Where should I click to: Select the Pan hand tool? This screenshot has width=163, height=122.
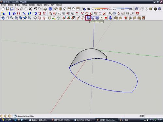7,18
